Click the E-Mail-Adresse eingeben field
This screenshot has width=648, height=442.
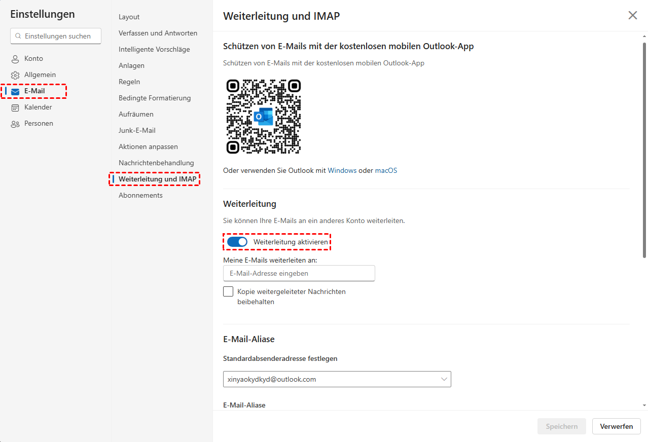point(299,273)
